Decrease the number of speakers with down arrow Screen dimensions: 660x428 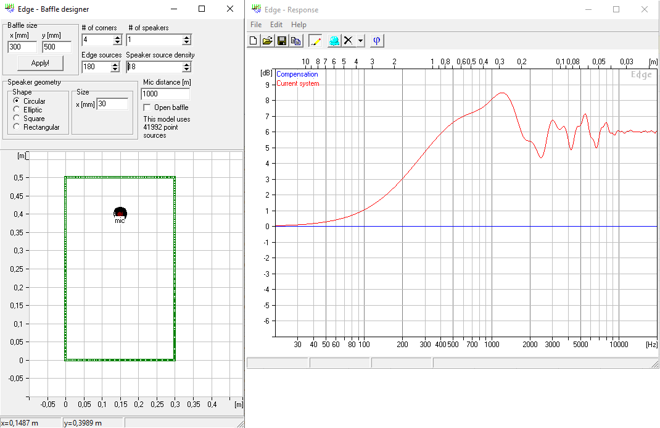coord(186,43)
